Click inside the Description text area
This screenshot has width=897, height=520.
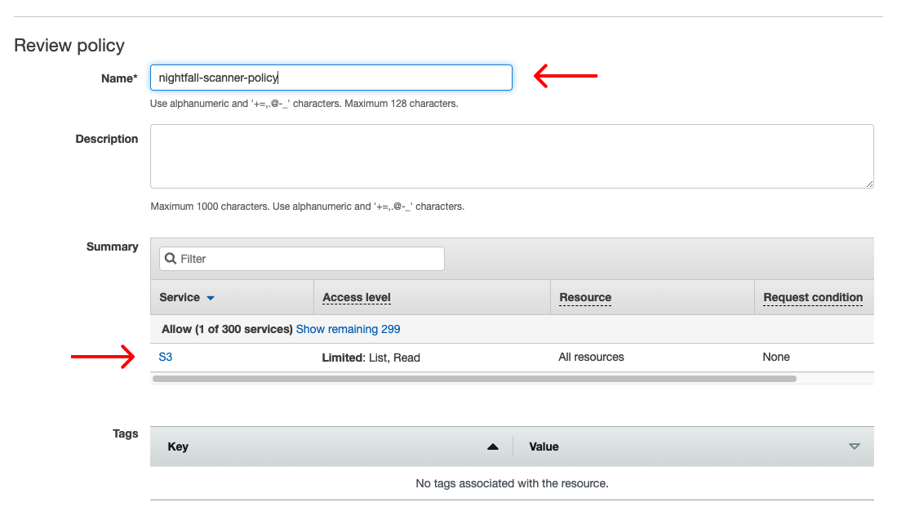pos(511,156)
